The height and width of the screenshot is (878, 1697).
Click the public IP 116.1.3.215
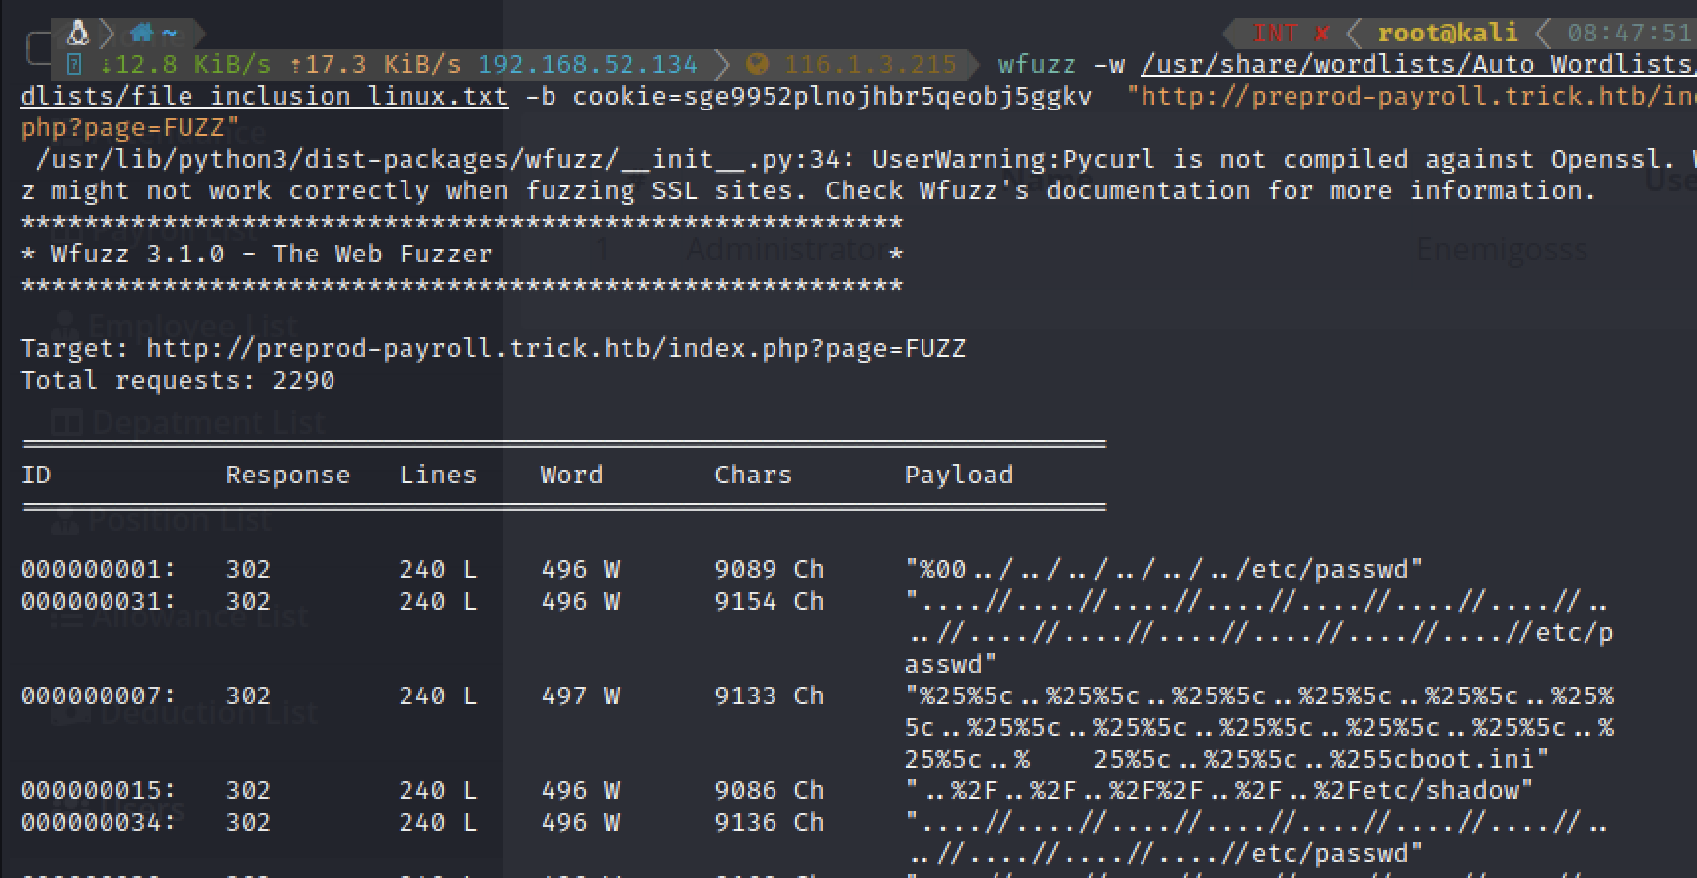pyautogui.click(x=870, y=65)
